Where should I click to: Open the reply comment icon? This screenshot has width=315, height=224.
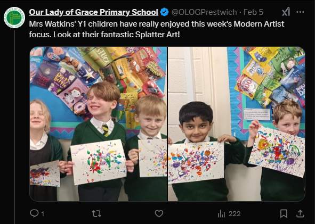pyautogui.click(x=34, y=213)
